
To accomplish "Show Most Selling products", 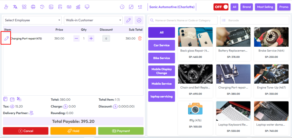I will click(x=265, y=7).
